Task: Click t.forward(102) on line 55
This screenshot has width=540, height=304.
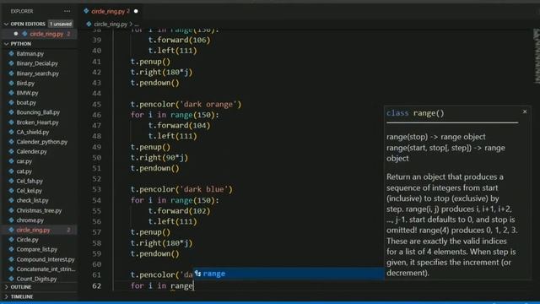Action: [179, 211]
